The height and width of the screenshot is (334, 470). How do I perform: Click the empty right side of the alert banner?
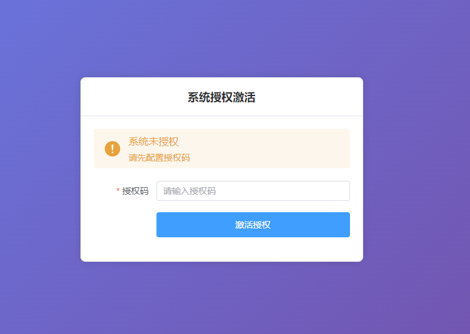(285, 149)
